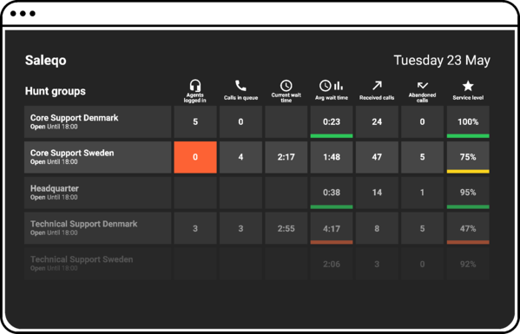Click the 5 agents logged in cell

pyautogui.click(x=195, y=121)
